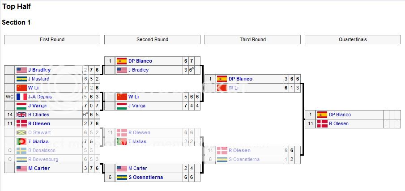Click Hungary flag beside J Varga in First Round
405x191 pixels.
pos(21,106)
